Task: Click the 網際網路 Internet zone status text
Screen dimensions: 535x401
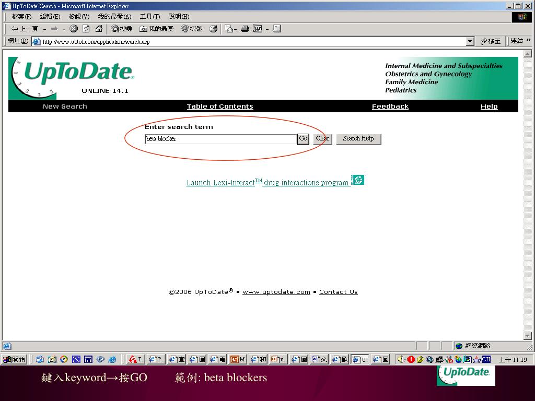Action: (x=478, y=346)
